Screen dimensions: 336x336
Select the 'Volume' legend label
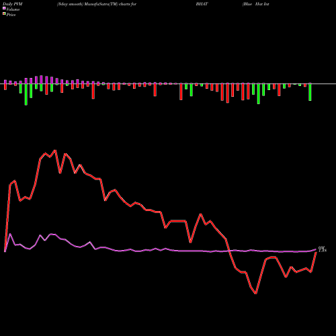13,9
